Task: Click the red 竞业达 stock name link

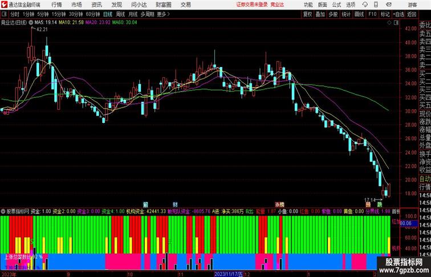Action: pos(277,5)
